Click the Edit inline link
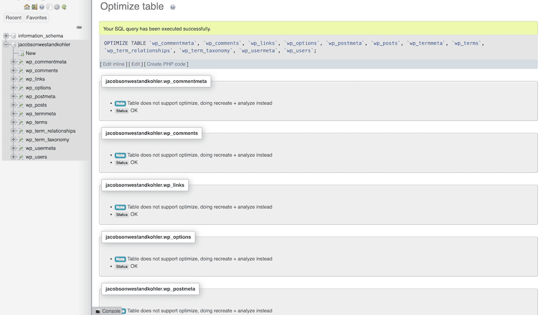Viewport: 546px width, 315px height. coord(113,64)
